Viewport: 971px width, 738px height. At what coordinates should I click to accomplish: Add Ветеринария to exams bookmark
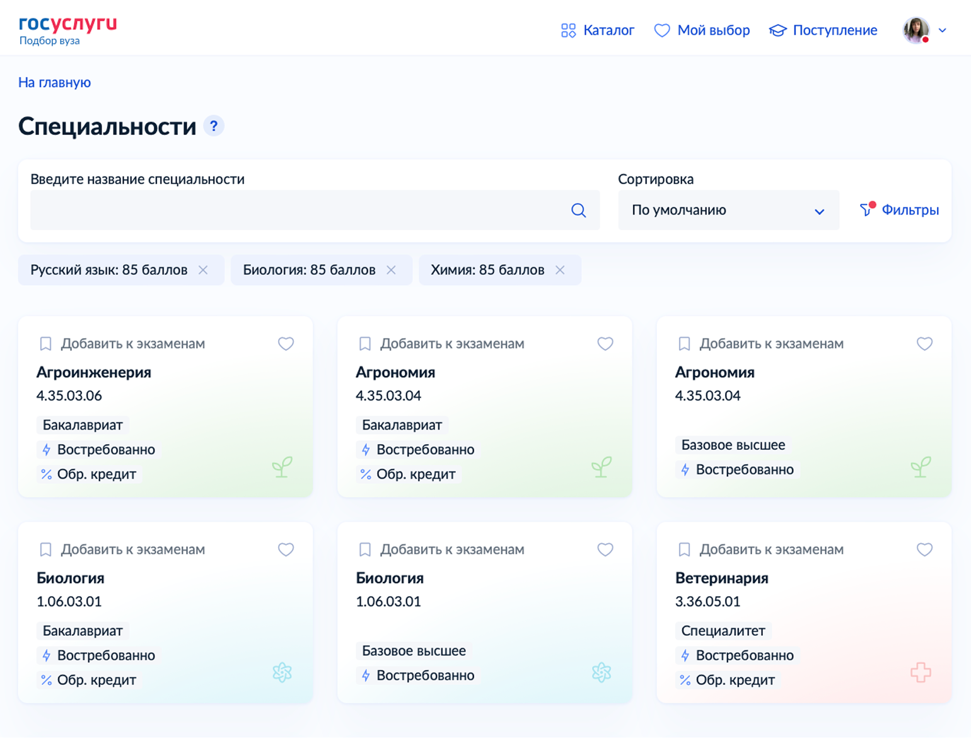pos(760,549)
